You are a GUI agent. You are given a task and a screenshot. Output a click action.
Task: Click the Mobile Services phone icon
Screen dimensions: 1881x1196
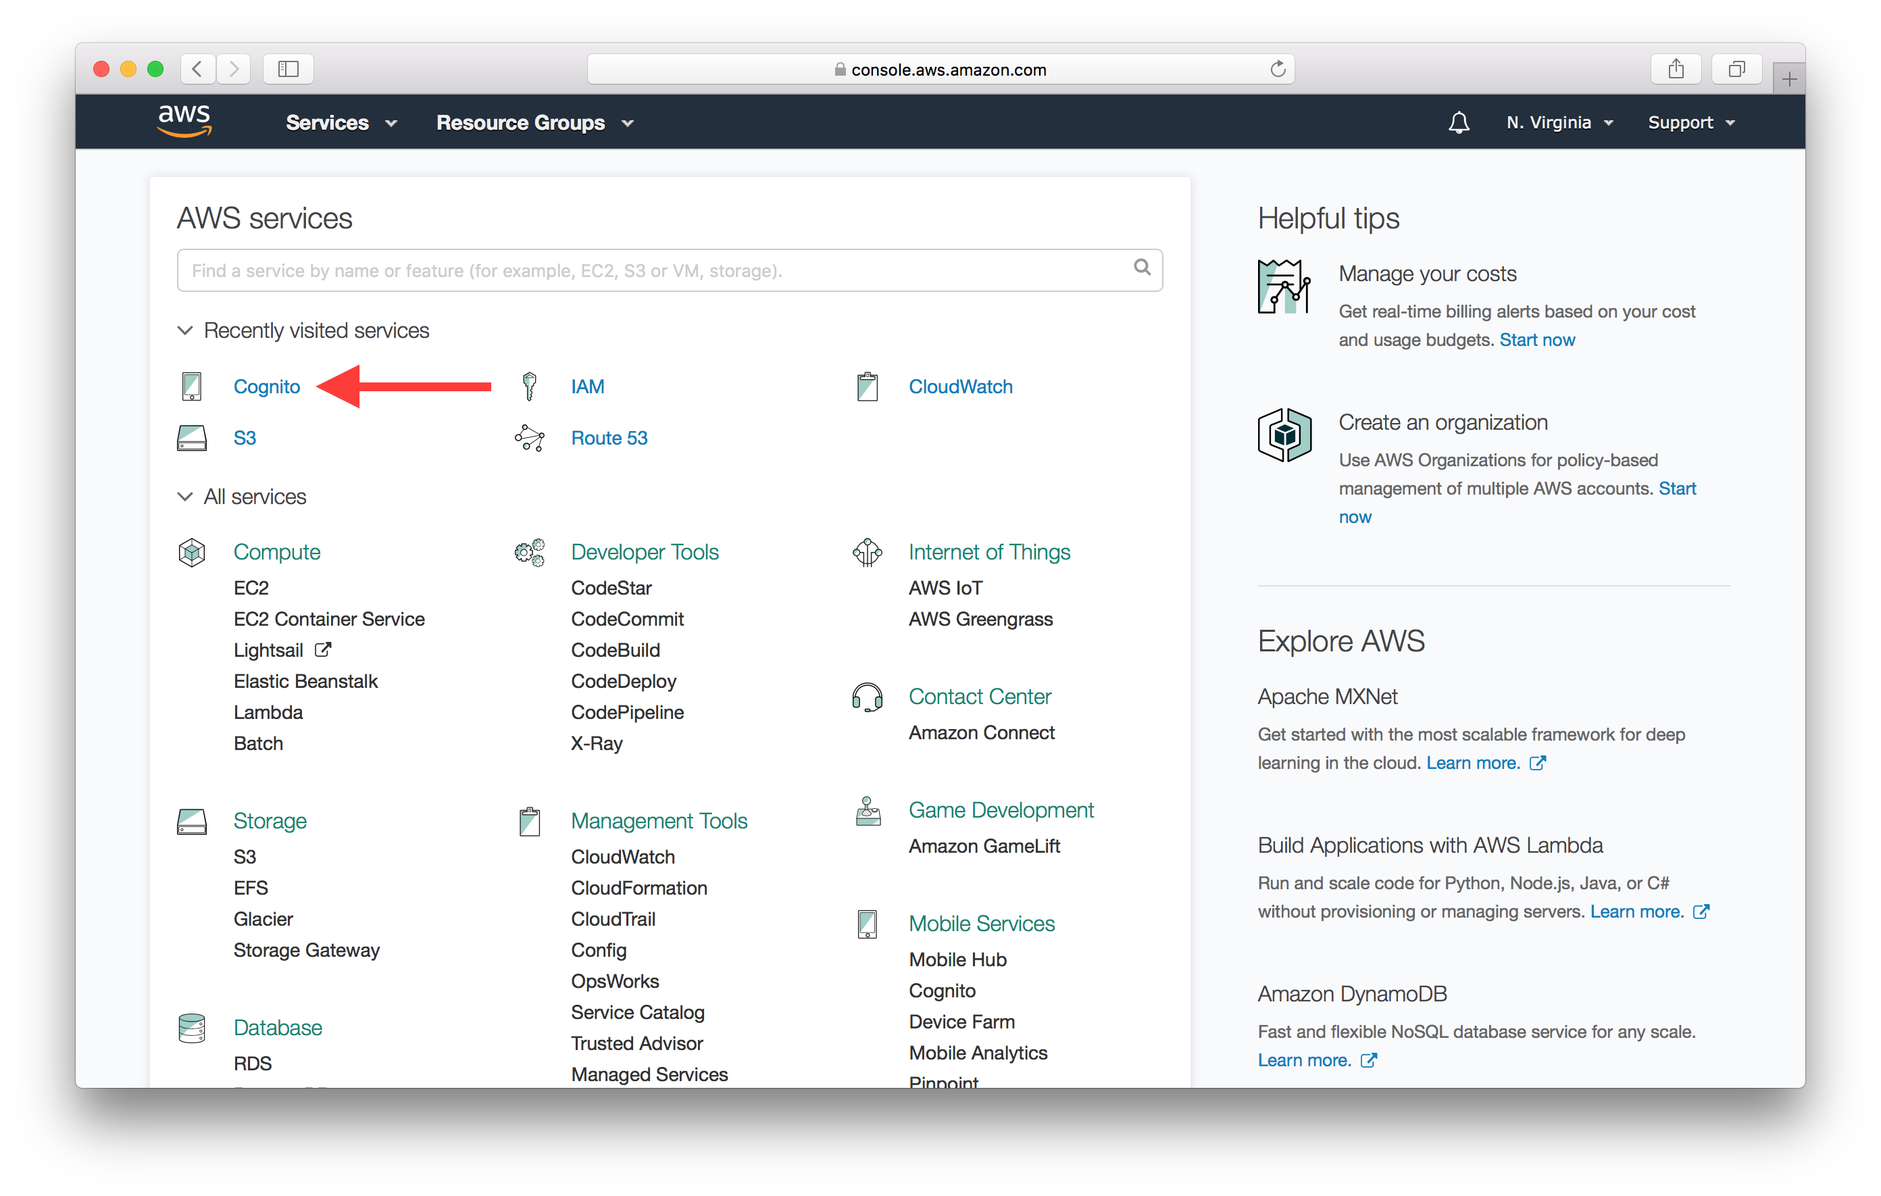867,924
